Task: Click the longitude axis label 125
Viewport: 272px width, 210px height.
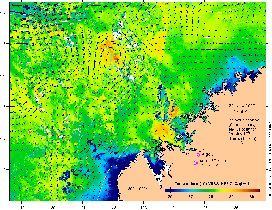Action: click(x=205, y=208)
